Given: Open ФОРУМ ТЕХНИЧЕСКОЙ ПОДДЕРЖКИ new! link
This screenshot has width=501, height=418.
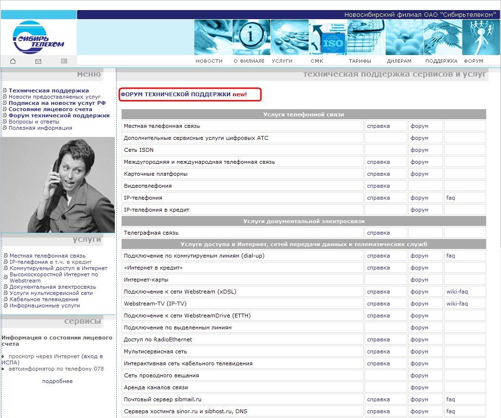Looking at the screenshot, I should tap(184, 94).
